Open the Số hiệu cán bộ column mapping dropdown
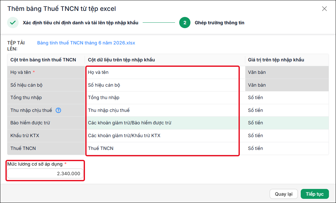Screen dimensions: 336x203 click(x=163, y=85)
